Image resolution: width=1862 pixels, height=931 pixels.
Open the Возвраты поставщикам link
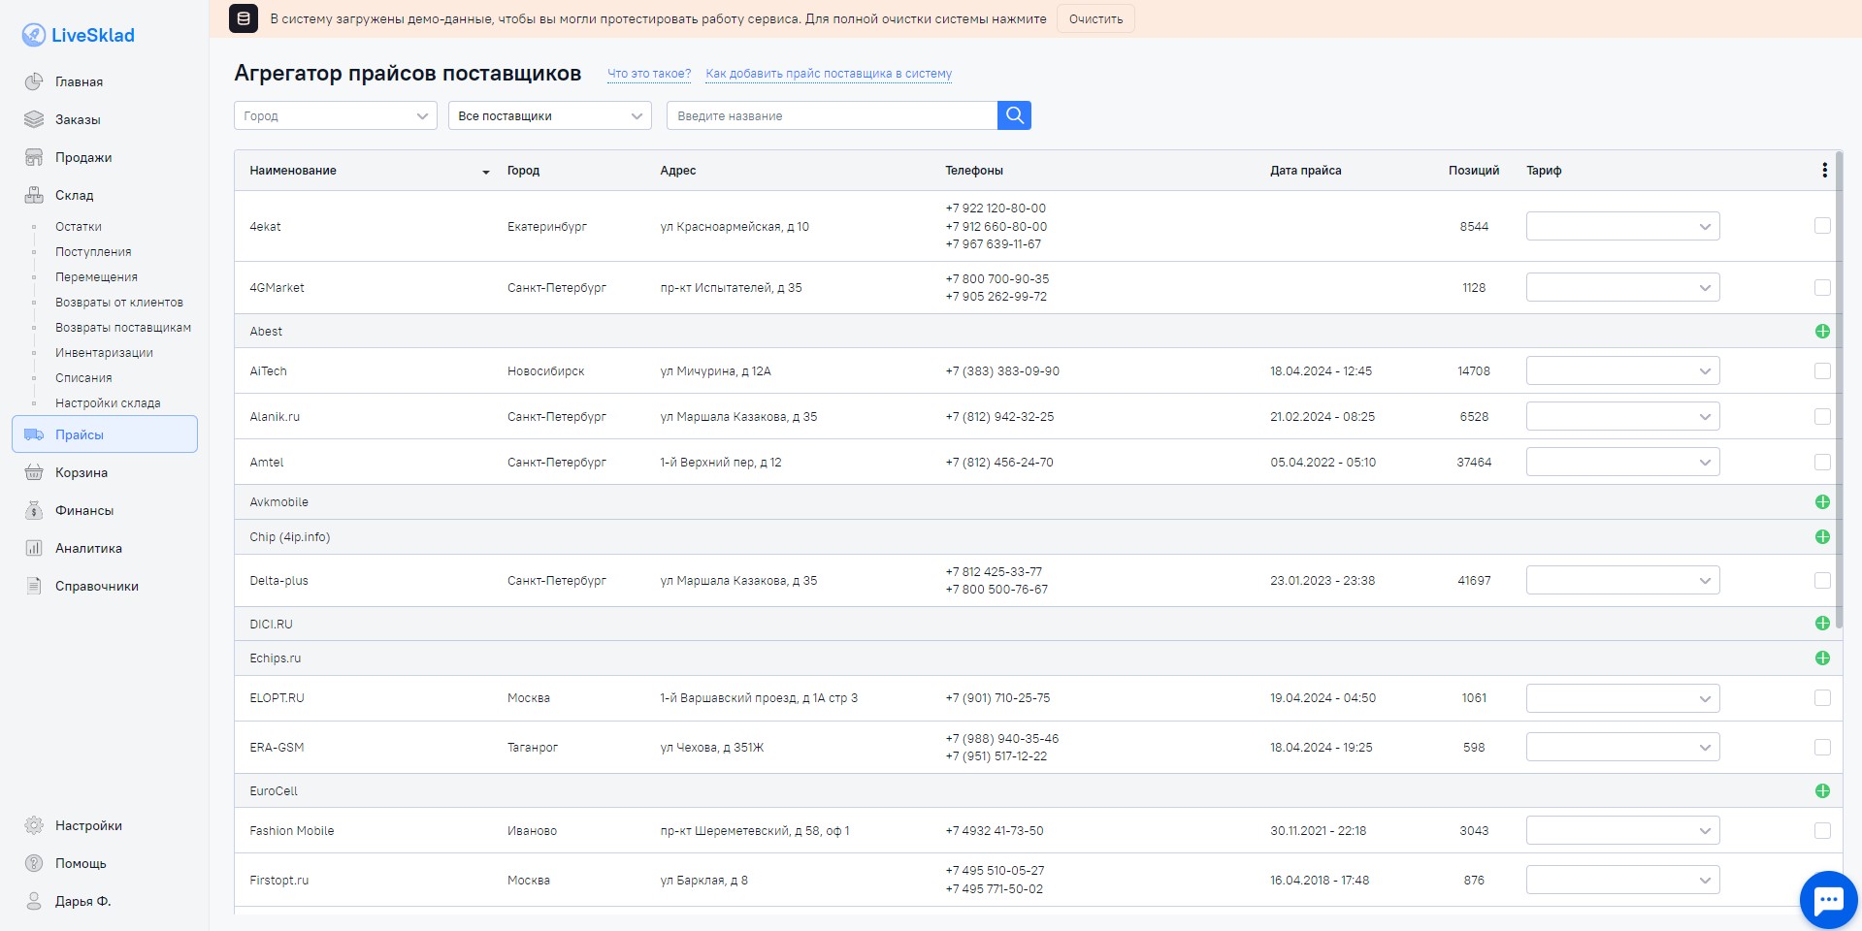click(x=123, y=328)
